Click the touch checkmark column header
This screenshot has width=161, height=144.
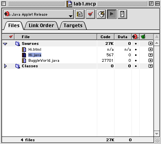click(x=11, y=37)
